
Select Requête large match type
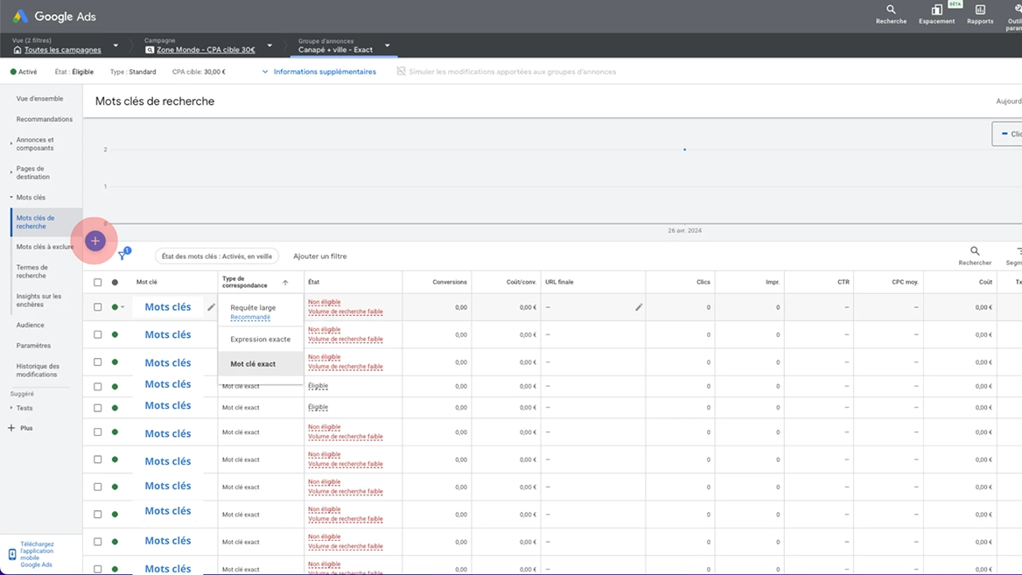[261, 311]
